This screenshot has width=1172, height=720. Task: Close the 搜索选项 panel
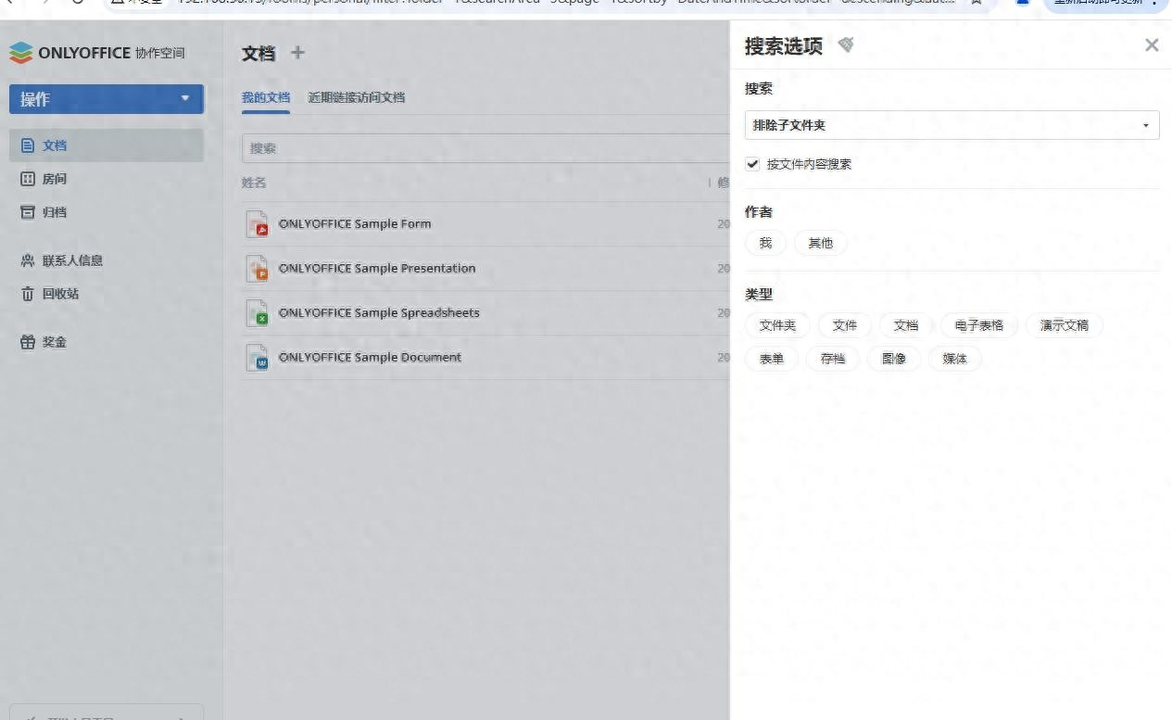pyautogui.click(x=1152, y=44)
